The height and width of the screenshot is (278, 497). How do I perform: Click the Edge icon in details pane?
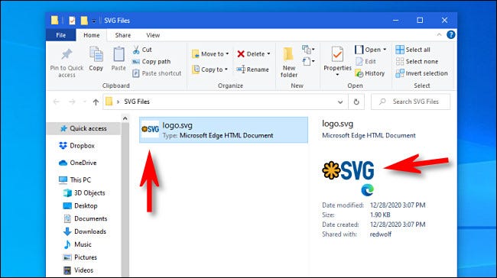(x=367, y=190)
